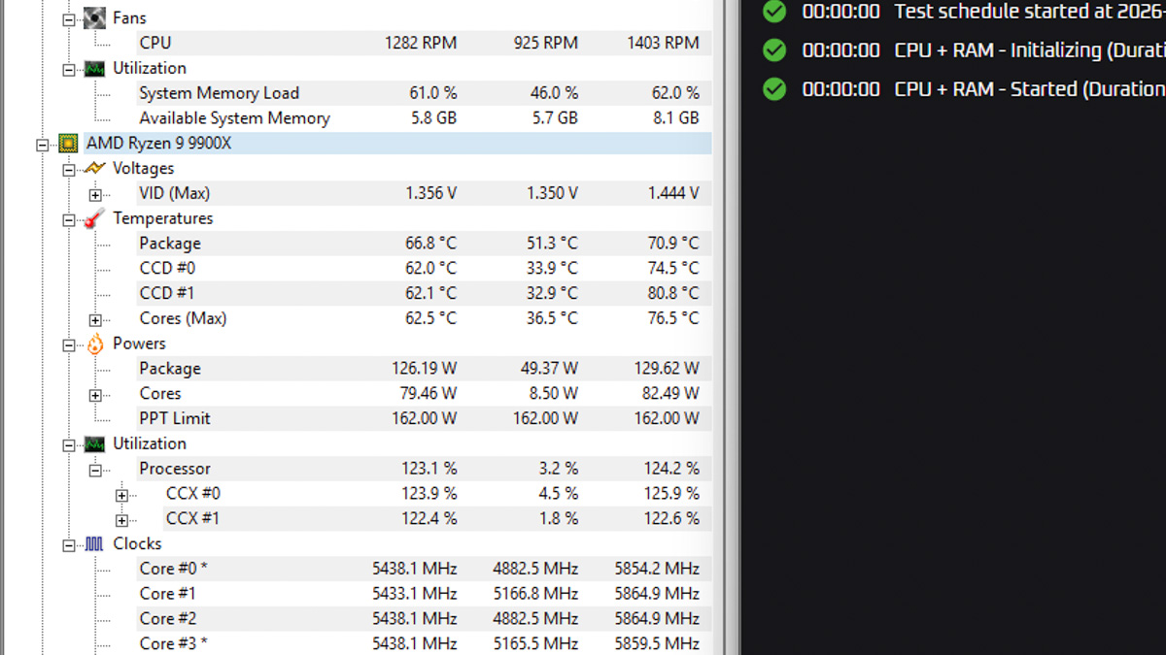Click the Powers flame icon
The height and width of the screenshot is (655, 1166).
tap(94, 344)
